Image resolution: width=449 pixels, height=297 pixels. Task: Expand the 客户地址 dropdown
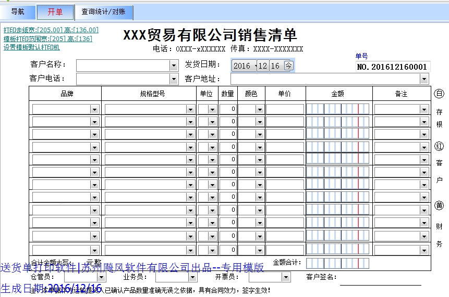pos(424,79)
